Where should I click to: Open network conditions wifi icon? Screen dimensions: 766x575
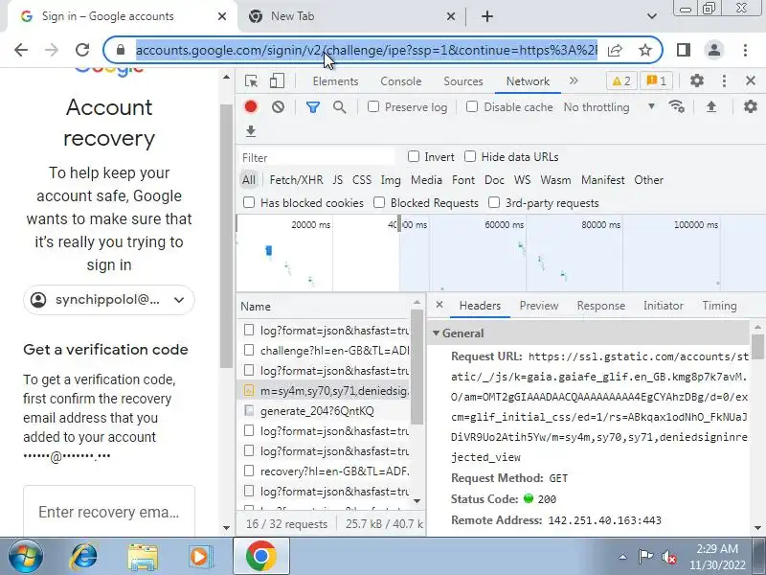[677, 106]
